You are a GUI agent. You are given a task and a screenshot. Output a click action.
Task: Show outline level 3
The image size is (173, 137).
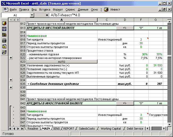(17, 20)
